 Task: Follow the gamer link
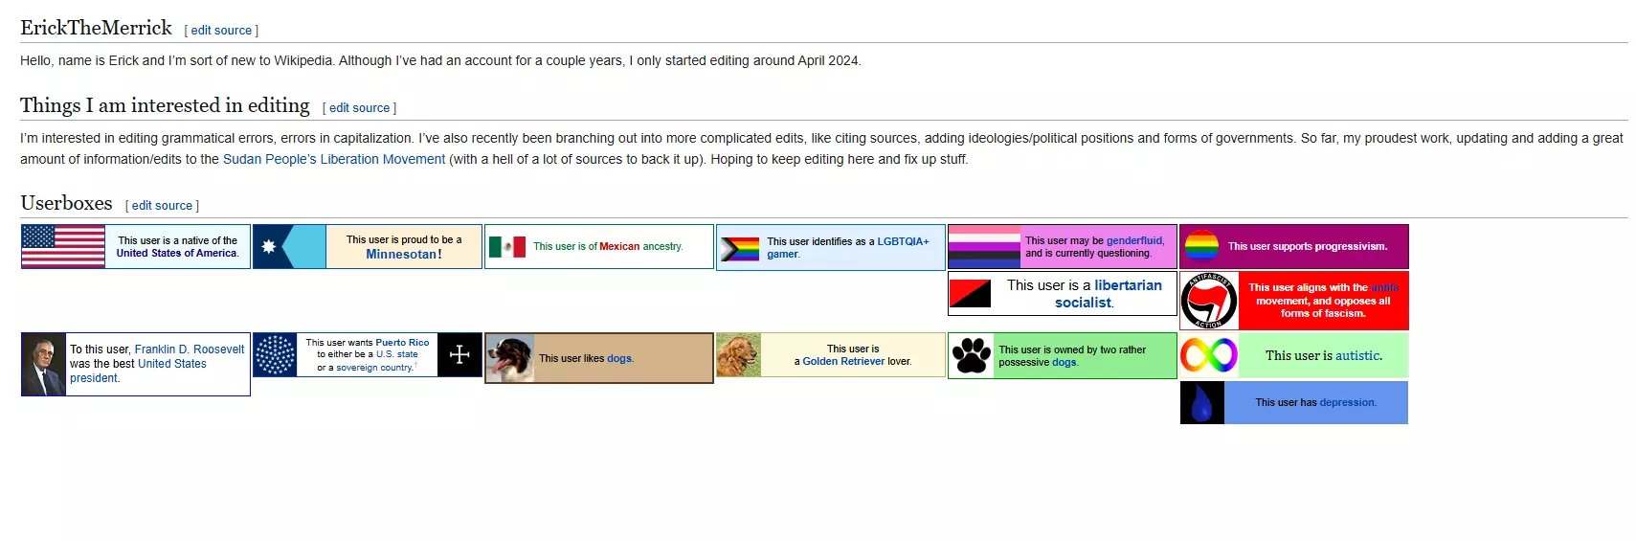tap(782, 254)
